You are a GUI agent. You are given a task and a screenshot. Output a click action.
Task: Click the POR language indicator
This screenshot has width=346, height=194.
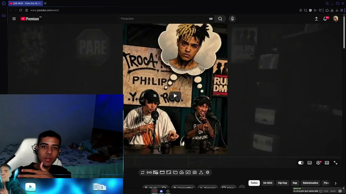[326, 191]
